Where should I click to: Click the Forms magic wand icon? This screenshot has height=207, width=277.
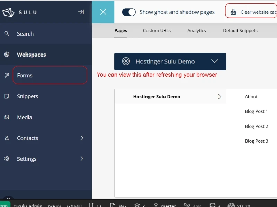click(7, 75)
